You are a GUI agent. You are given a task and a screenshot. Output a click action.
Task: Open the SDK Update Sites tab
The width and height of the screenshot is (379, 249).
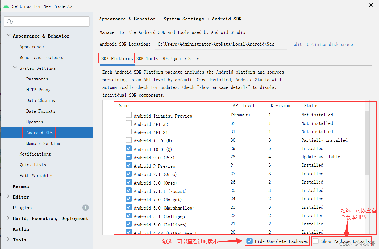[181, 58]
